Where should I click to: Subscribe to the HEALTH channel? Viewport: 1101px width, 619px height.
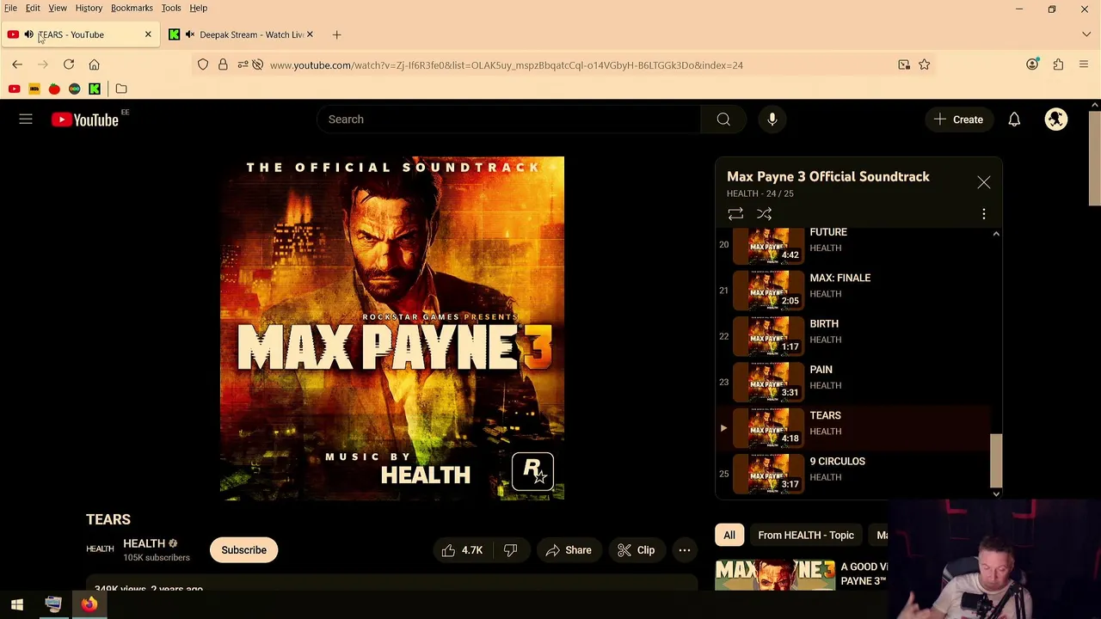244,550
